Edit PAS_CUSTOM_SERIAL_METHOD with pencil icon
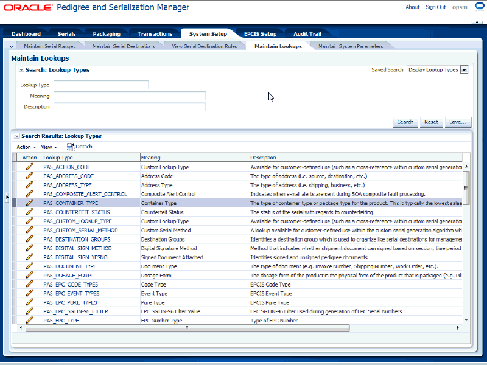 point(29,230)
